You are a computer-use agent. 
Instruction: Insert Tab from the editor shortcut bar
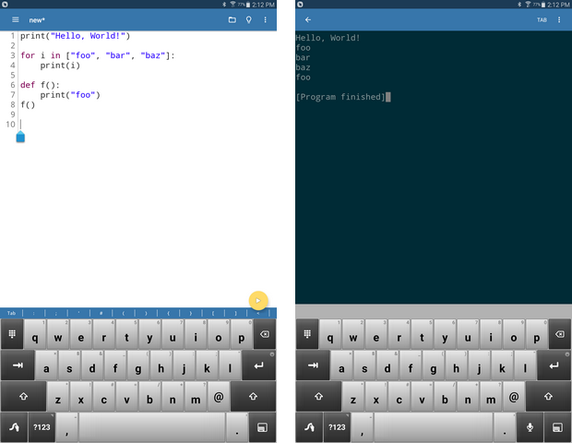point(11,313)
